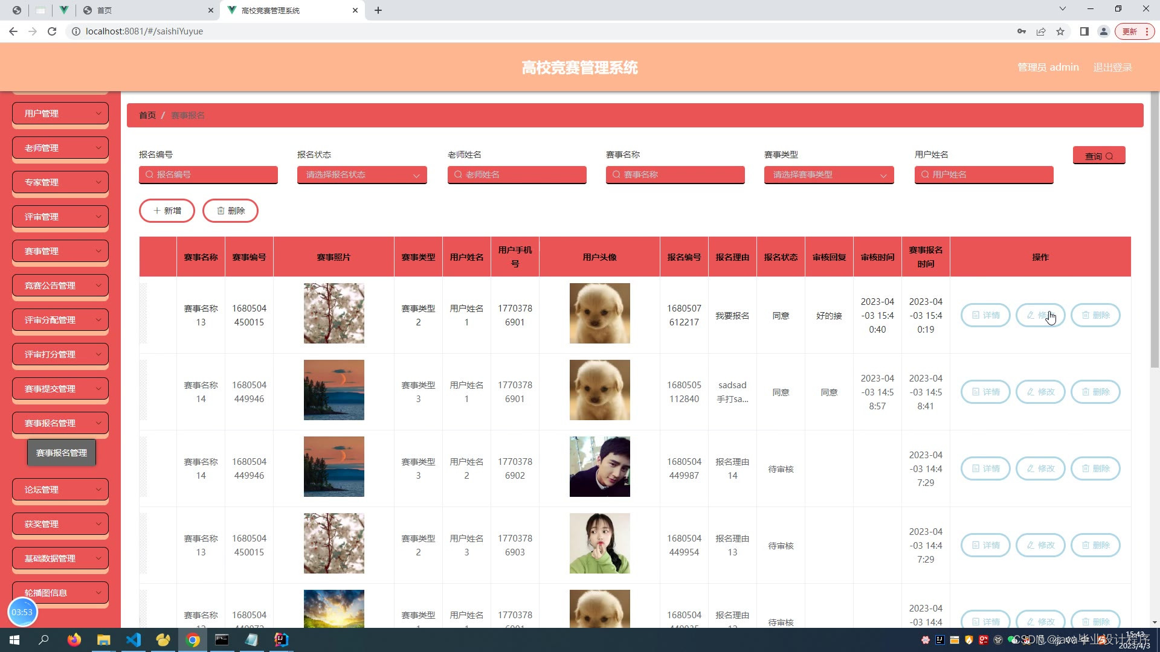
Task: Open the 报名状态 status dropdown
Action: [x=361, y=174]
